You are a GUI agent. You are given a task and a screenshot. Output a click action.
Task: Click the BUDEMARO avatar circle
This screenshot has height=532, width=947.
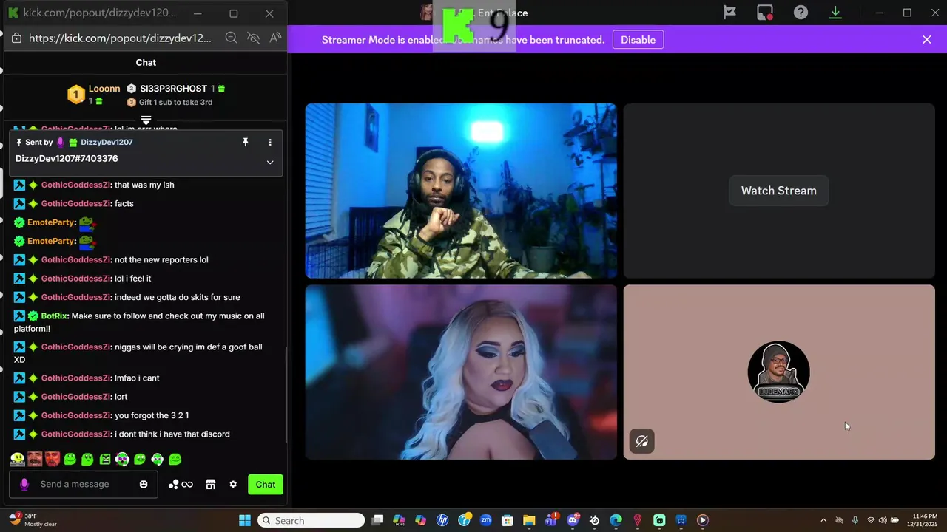(x=778, y=372)
